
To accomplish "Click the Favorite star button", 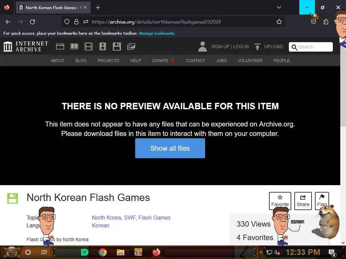I will click(x=280, y=201).
